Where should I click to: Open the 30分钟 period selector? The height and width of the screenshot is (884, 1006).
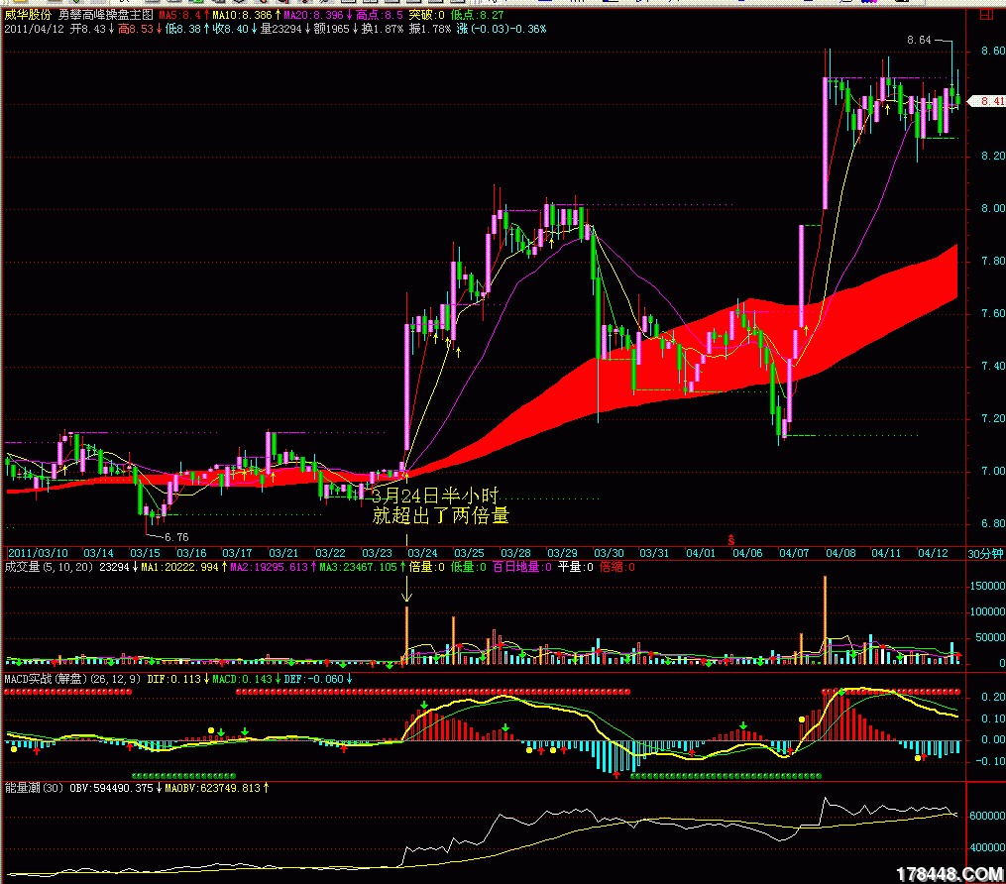click(985, 554)
